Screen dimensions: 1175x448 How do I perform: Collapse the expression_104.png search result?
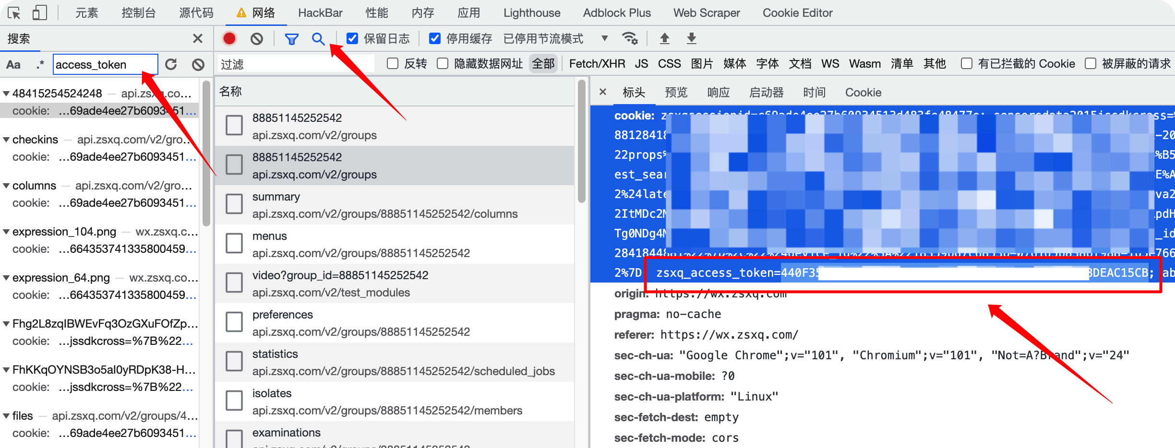pyautogui.click(x=6, y=232)
